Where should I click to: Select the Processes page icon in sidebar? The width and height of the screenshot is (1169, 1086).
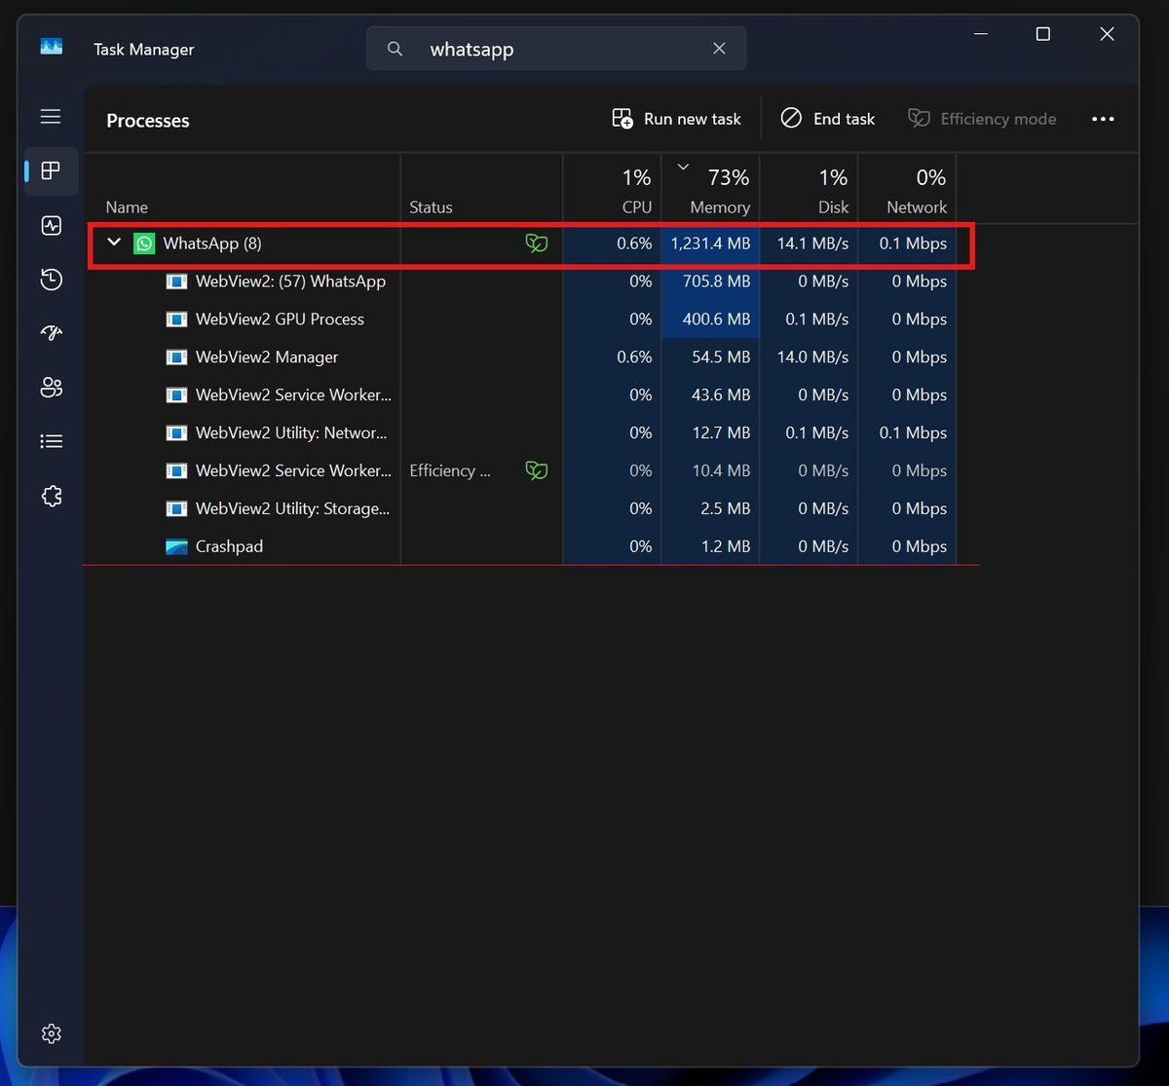(51, 171)
